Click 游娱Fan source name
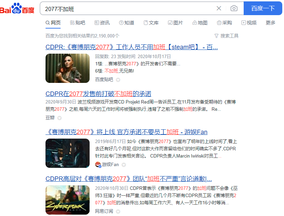The width and height of the screenshot is (284, 216). (110, 165)
